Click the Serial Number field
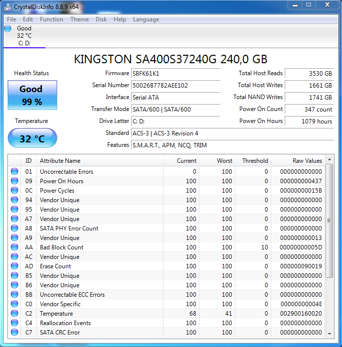Viewport: 342px width, 347px height. pos(175,86)
